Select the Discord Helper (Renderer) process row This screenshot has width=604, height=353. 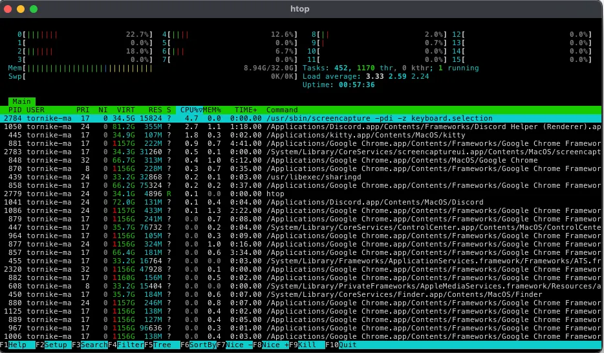(301, 127)
